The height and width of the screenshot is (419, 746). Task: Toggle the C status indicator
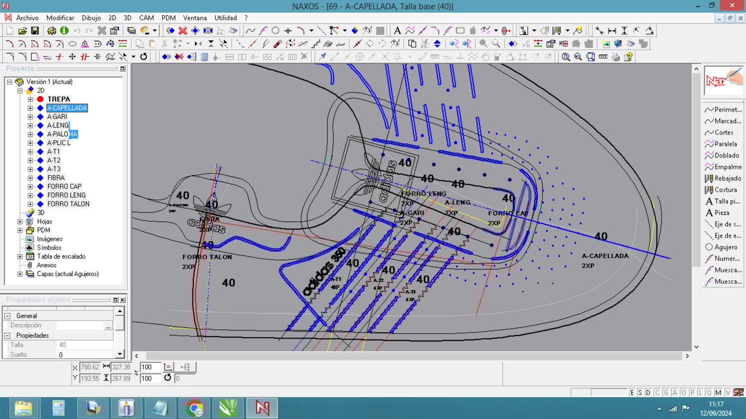[x=657, y=393]
